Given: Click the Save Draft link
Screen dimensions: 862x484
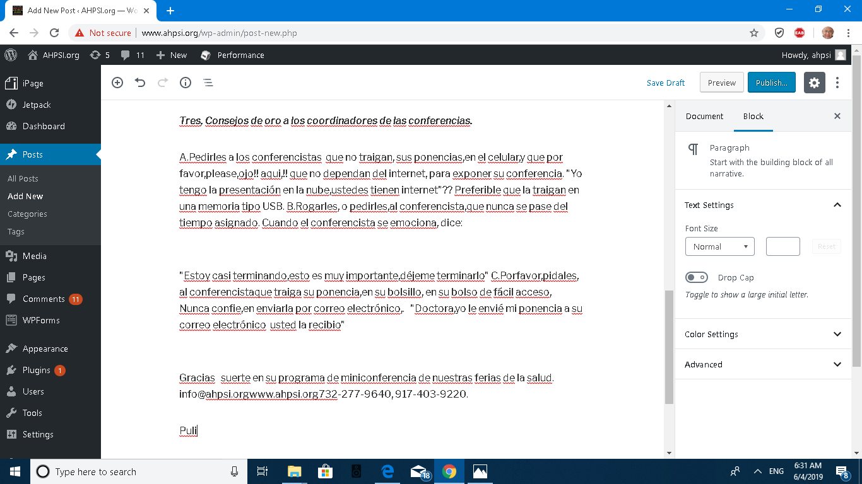Looking at the screenshot, I should click(666, 83).
